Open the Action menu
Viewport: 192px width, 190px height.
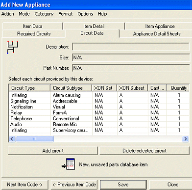[x=8, y=14]
